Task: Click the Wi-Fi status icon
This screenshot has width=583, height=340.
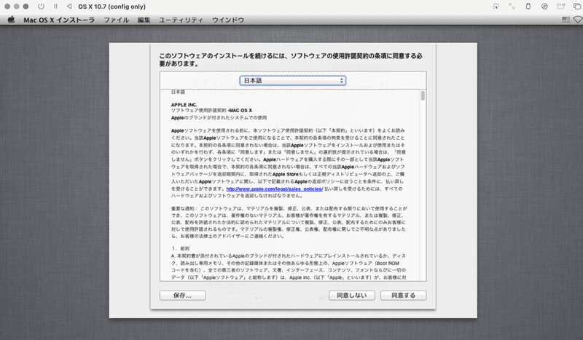Action: 579,20
